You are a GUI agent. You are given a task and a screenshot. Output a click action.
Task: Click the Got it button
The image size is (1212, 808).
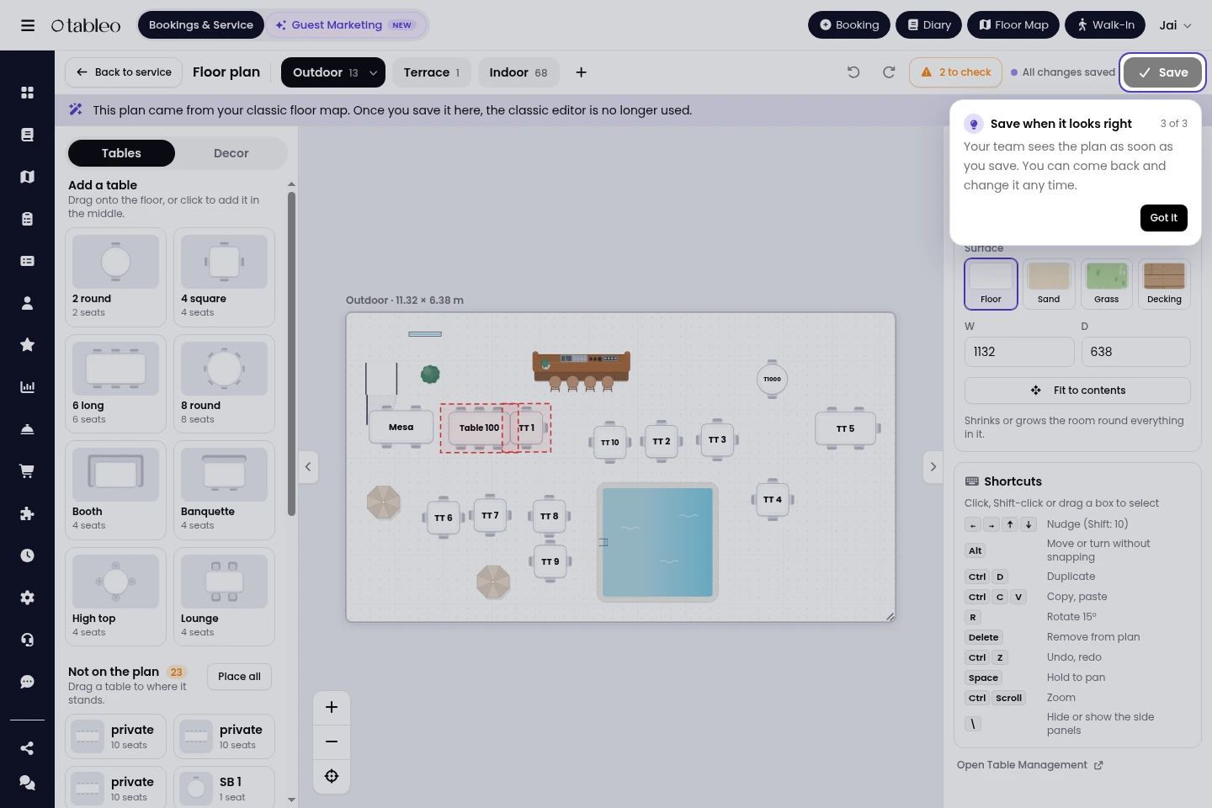point(1164,218)
